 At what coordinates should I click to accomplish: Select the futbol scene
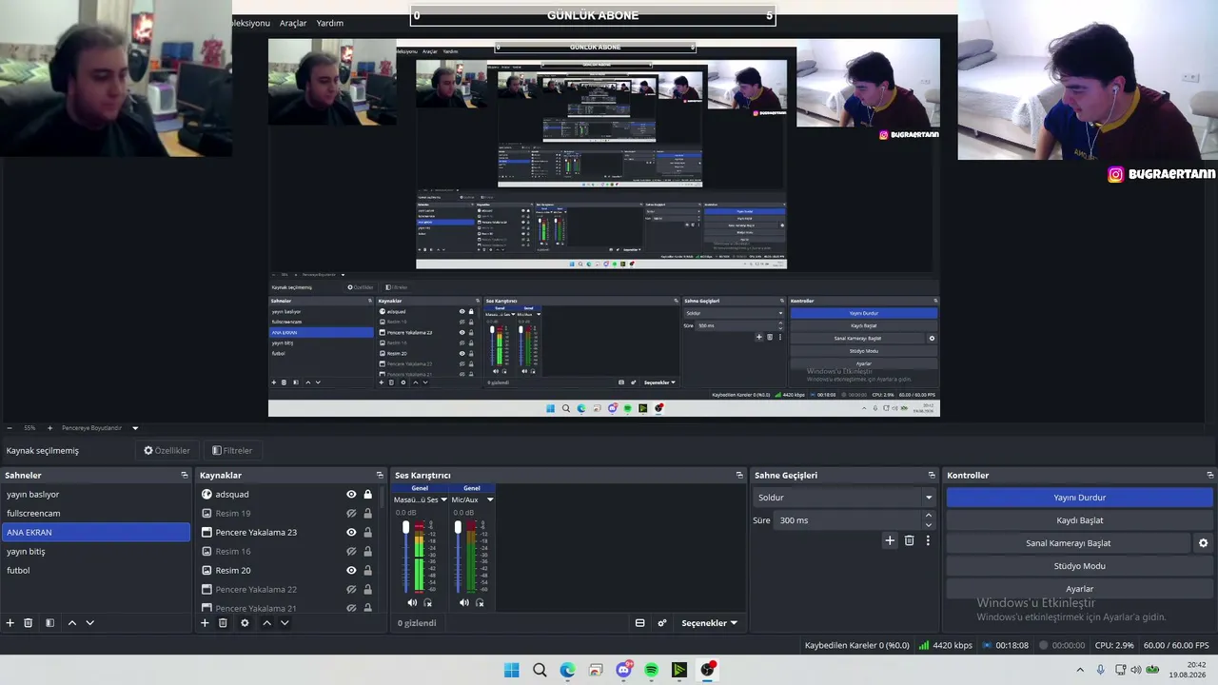pos(96,571)
